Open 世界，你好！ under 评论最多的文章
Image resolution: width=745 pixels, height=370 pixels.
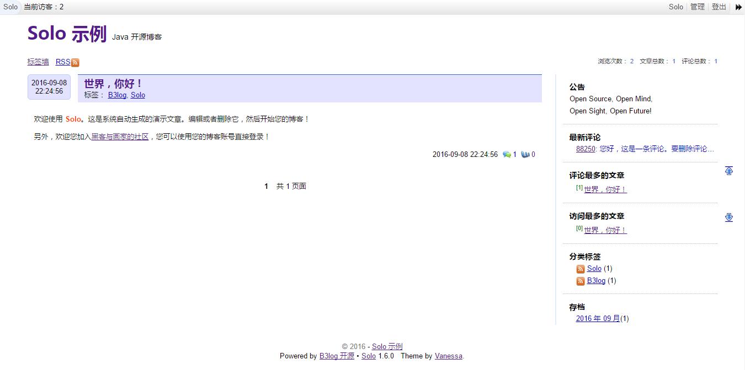click(605, 189)
